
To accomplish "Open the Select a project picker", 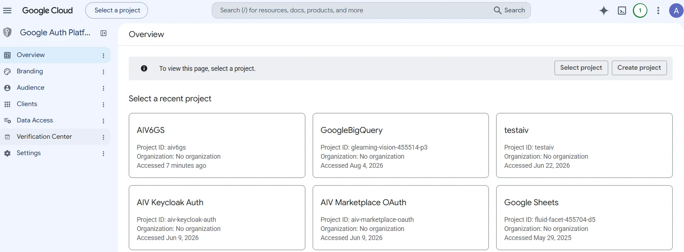I will pyautogui.click(x=116, y=10).
